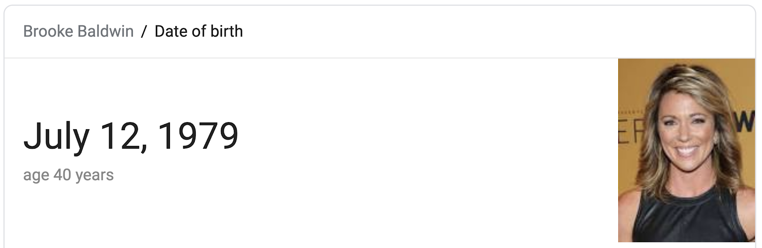Click the word Date in the header
The image size is (762, 248).
pos(170,31)
